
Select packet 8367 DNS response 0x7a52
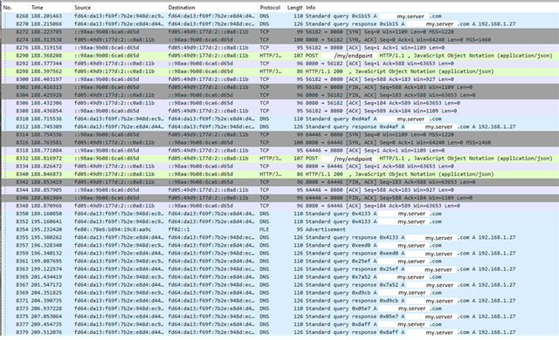[279, 284]
